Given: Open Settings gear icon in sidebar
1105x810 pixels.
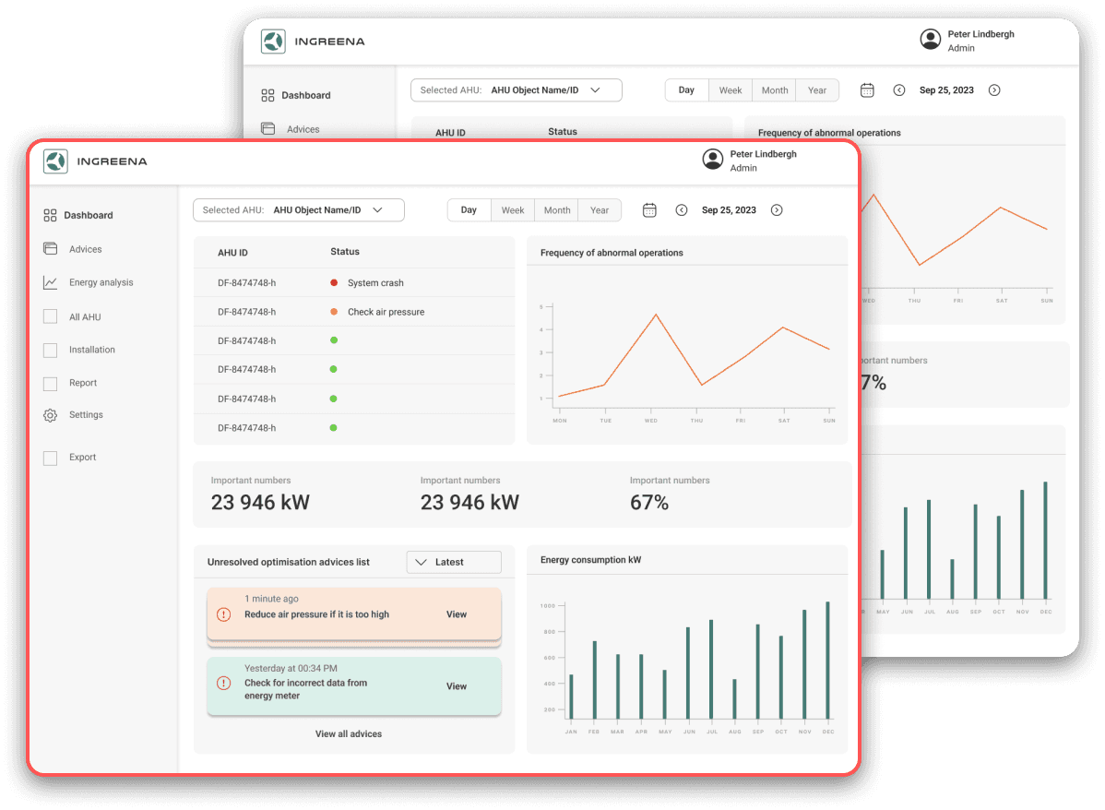Looking at the screenshot, I should [50, 415].
